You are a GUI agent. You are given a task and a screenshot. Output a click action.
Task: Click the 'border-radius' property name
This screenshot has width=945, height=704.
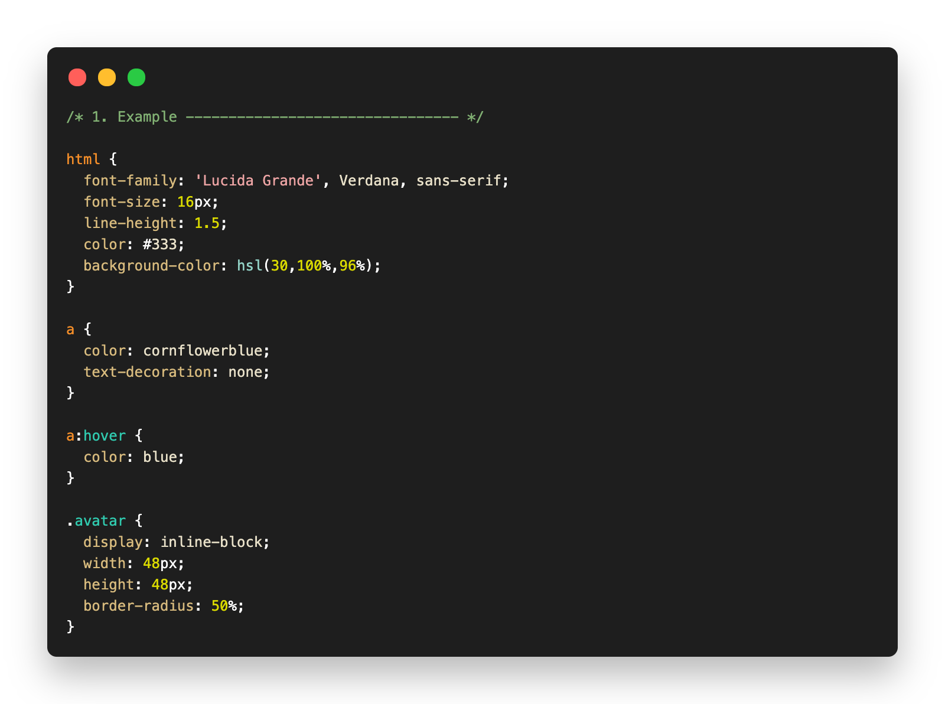tap(139, 605)
